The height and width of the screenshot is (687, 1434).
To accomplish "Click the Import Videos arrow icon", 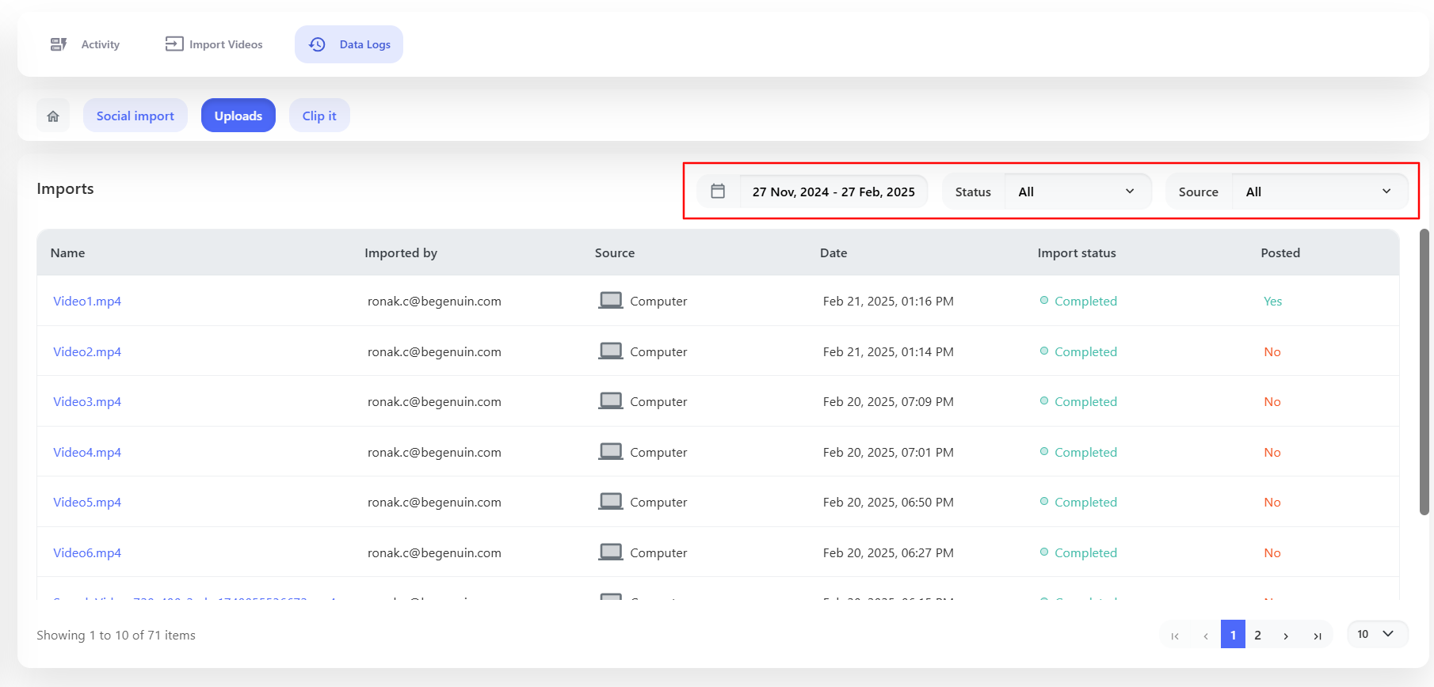I will [174, 44].
